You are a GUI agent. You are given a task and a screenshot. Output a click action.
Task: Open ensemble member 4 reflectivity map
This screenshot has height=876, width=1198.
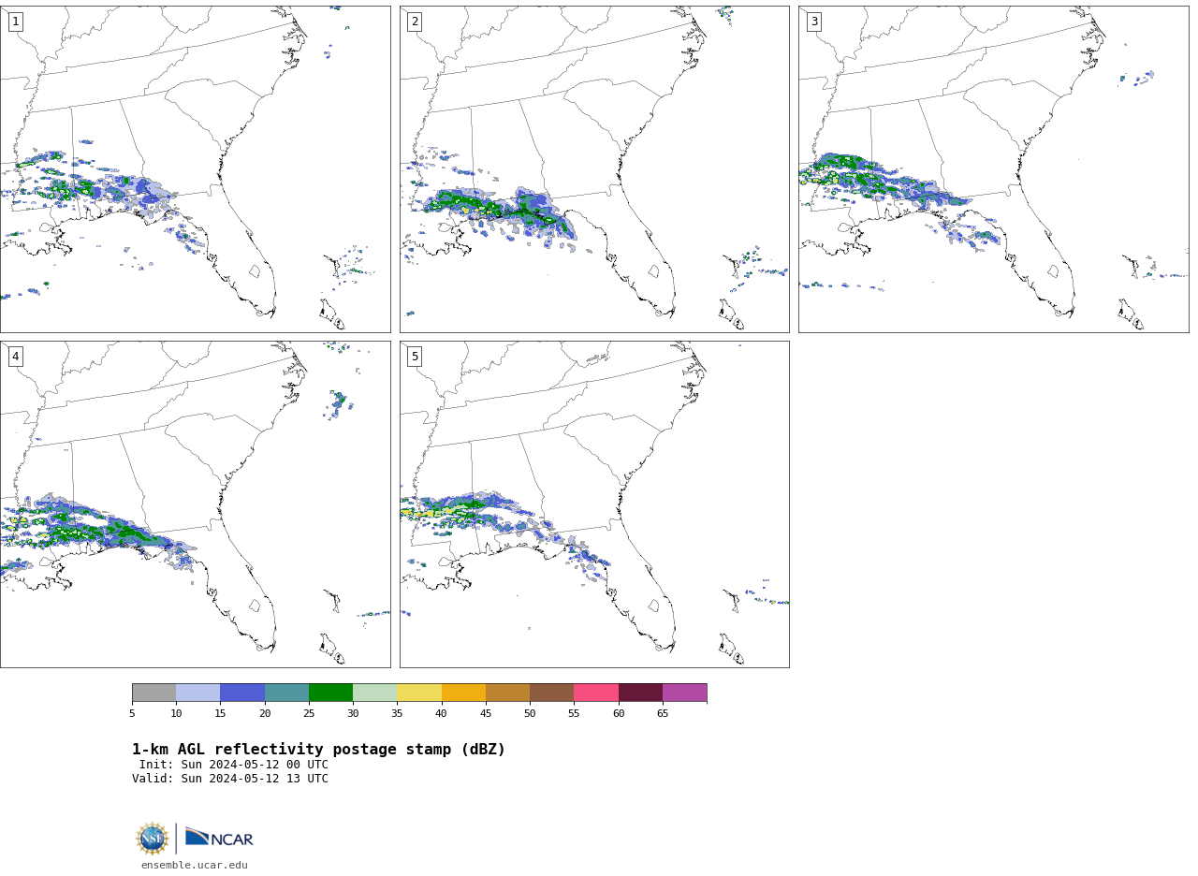pyautogui.click(x=195, y=504)
